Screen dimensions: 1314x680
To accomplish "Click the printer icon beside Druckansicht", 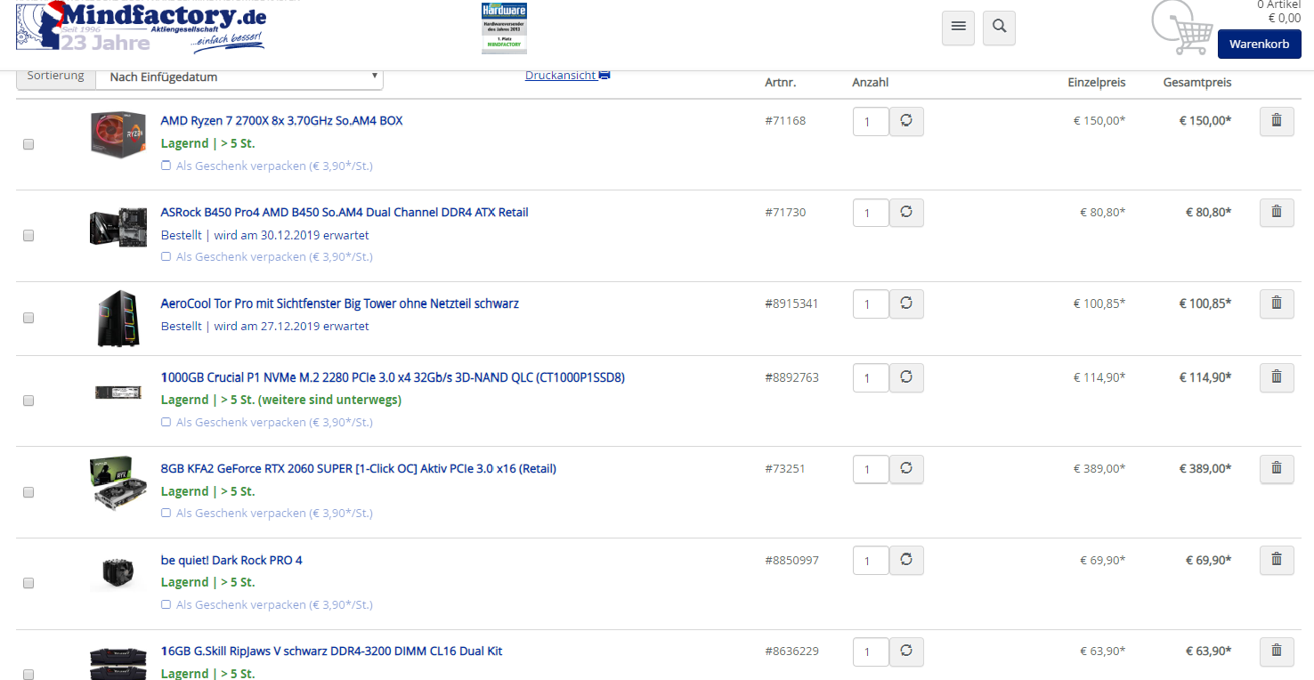I will point(604,76).
